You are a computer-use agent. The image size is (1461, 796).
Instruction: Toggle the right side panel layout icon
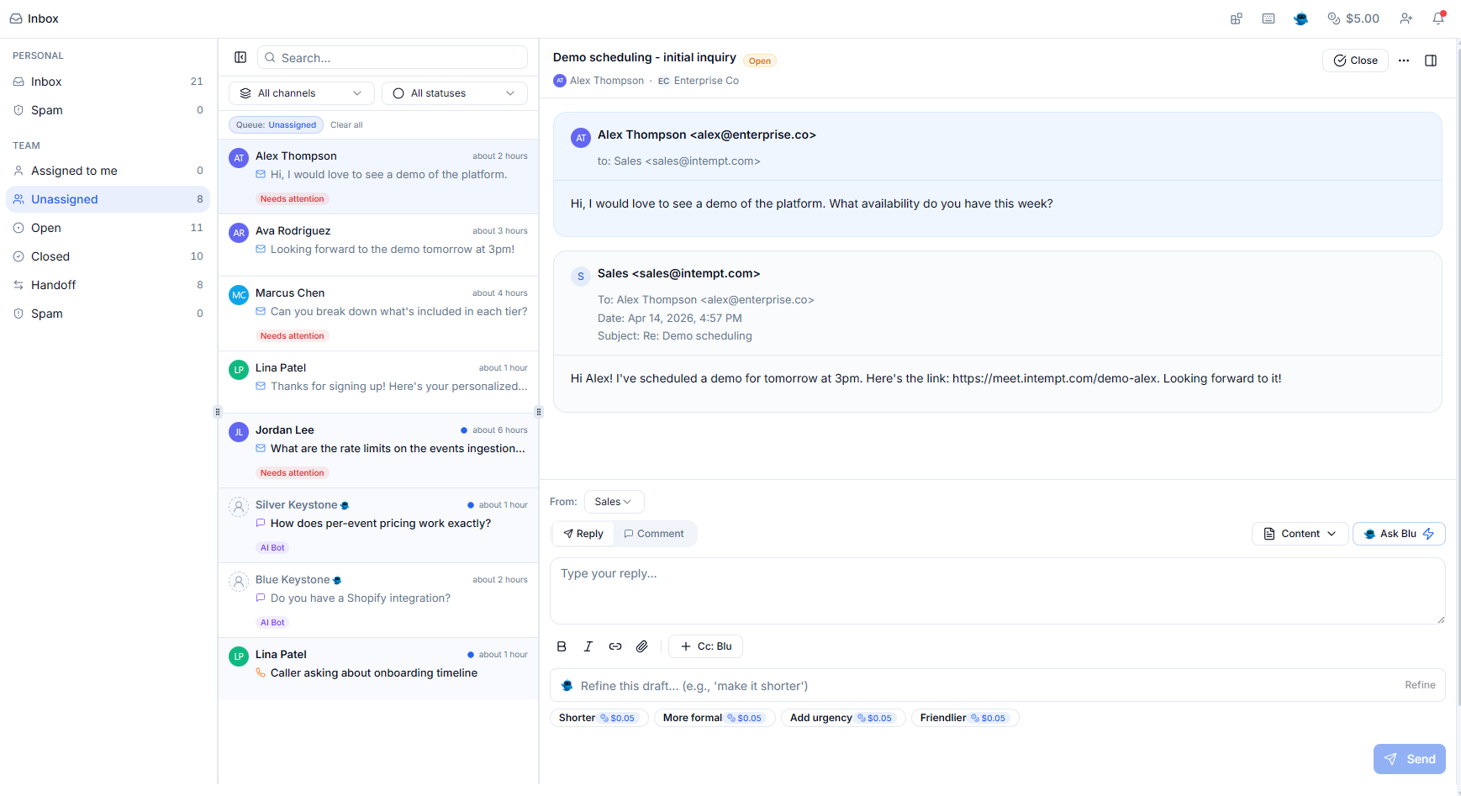1432,61
